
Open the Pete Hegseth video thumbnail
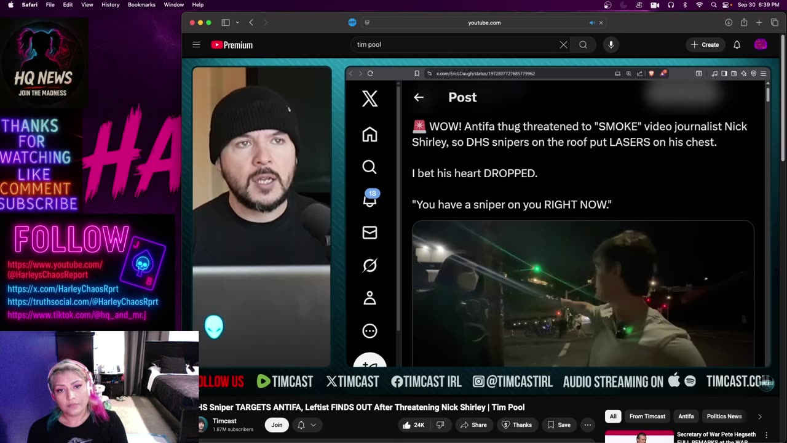pyautogui.click(x=639, y=436)
